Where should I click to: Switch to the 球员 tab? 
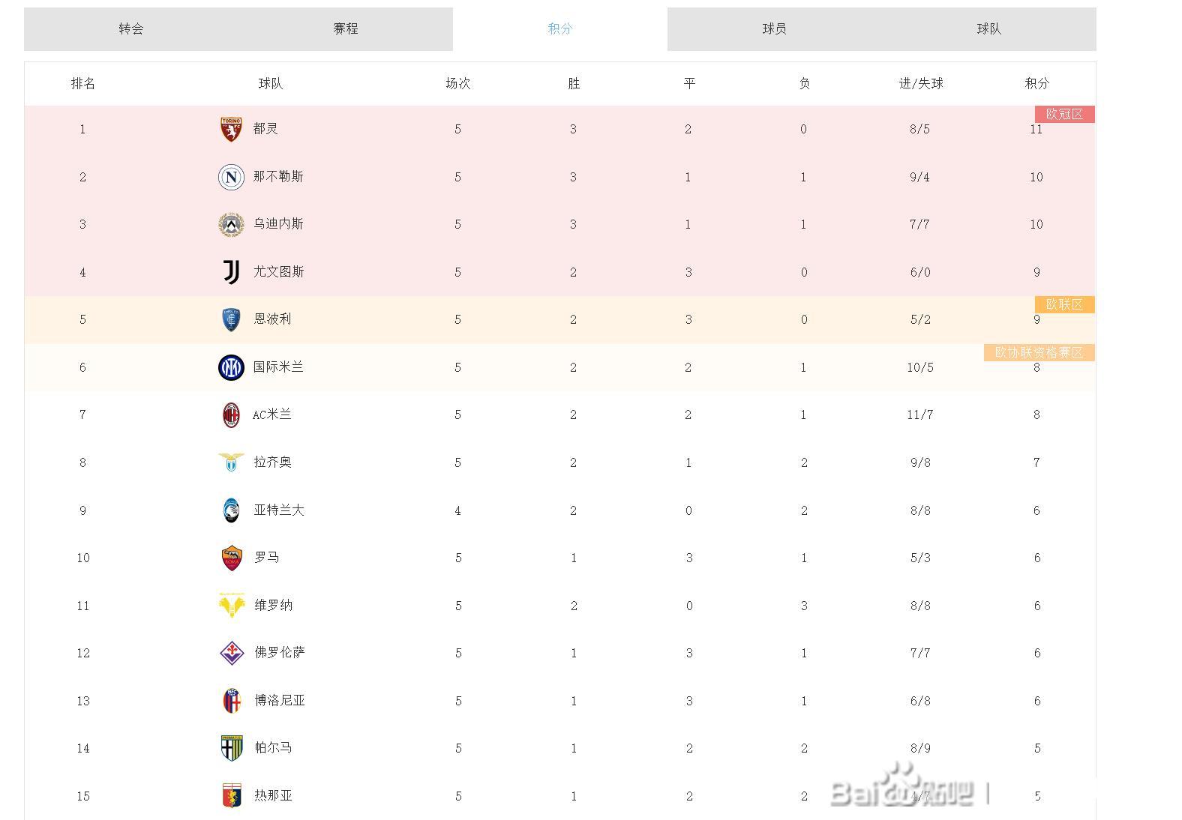point(775,29)
